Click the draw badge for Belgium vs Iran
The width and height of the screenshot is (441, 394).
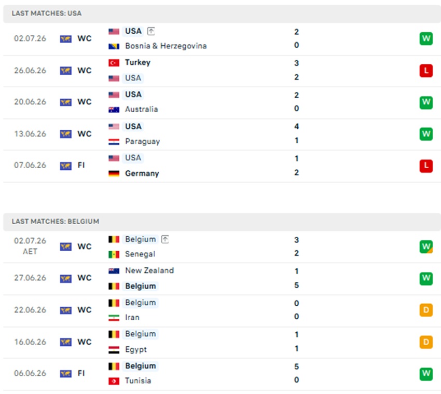426,310
